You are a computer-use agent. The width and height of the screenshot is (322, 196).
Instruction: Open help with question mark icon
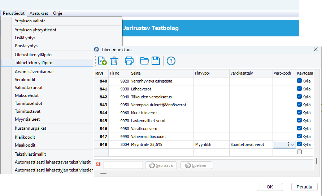click(171, 61)
